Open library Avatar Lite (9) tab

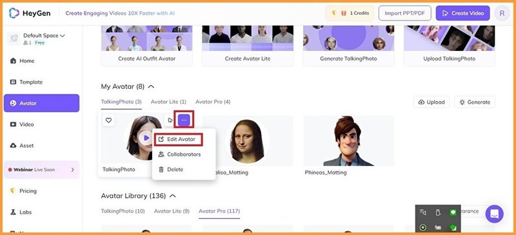[x=172, y=211]
